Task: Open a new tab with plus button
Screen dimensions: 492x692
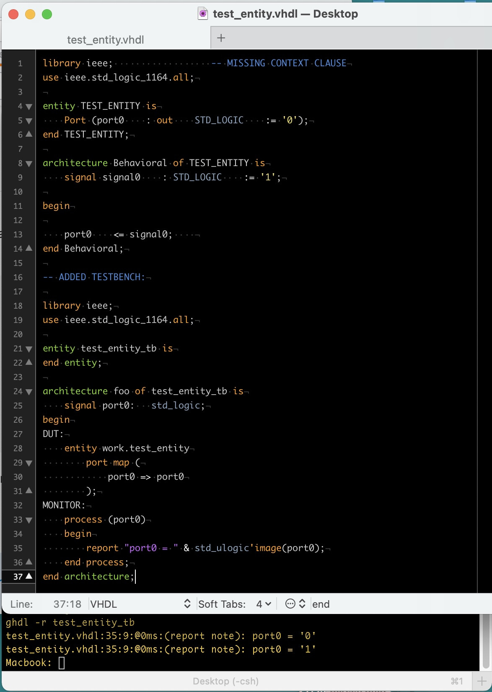Action: click(x=221, y=38)
